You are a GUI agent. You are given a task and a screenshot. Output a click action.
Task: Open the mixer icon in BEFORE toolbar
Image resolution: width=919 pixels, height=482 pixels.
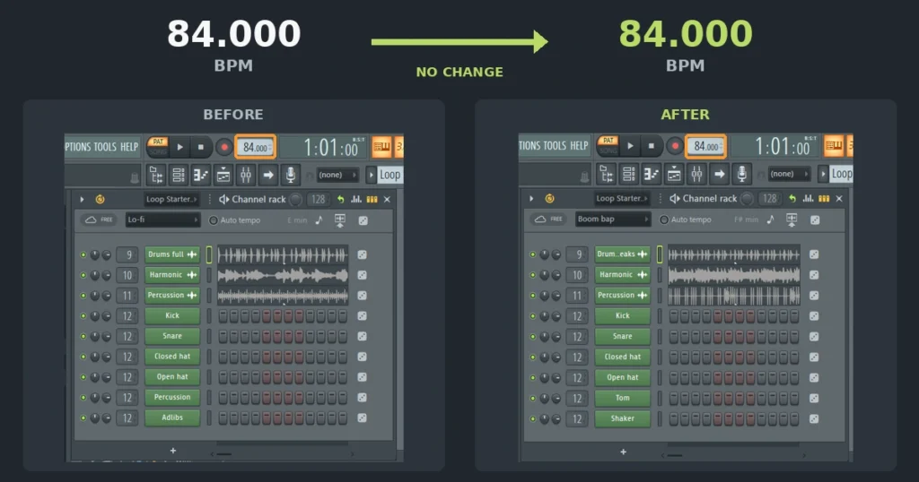246,175
